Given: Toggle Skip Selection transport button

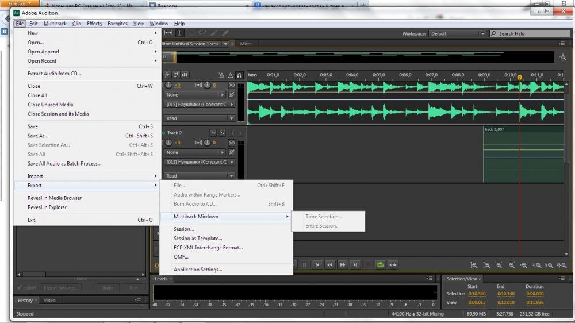Looking at the screenshot, I should (x=393, y=265).
